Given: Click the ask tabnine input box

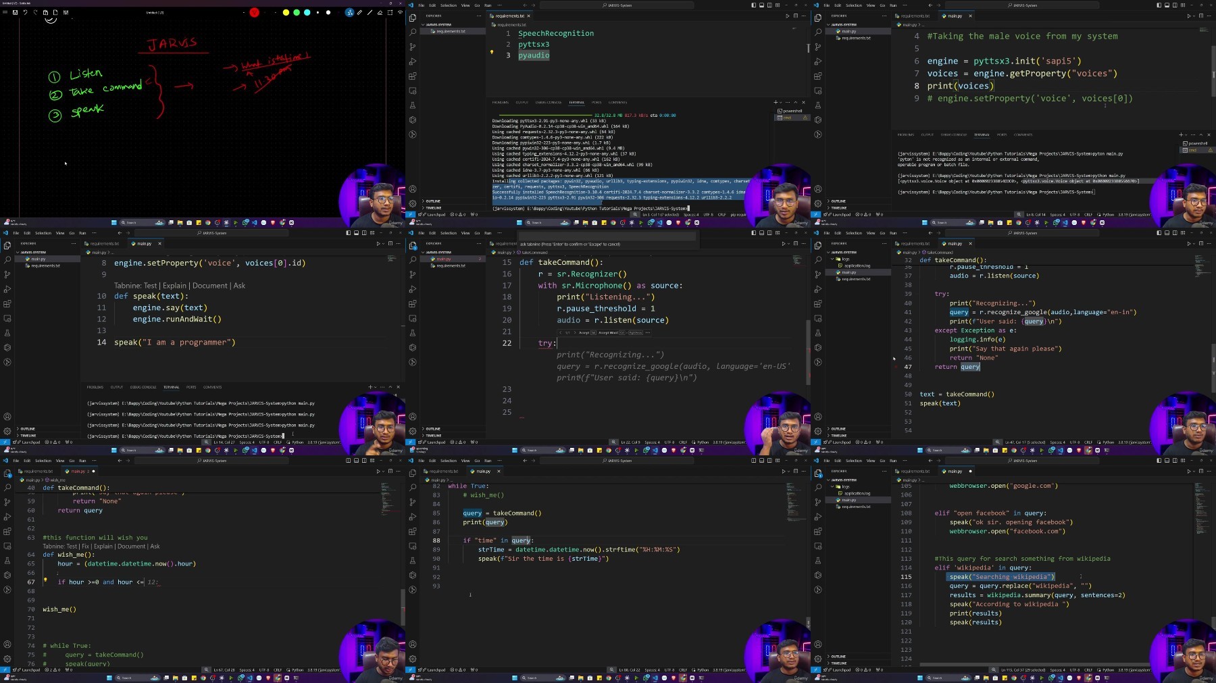Looking at the screenshot, I should pos(607,236).
